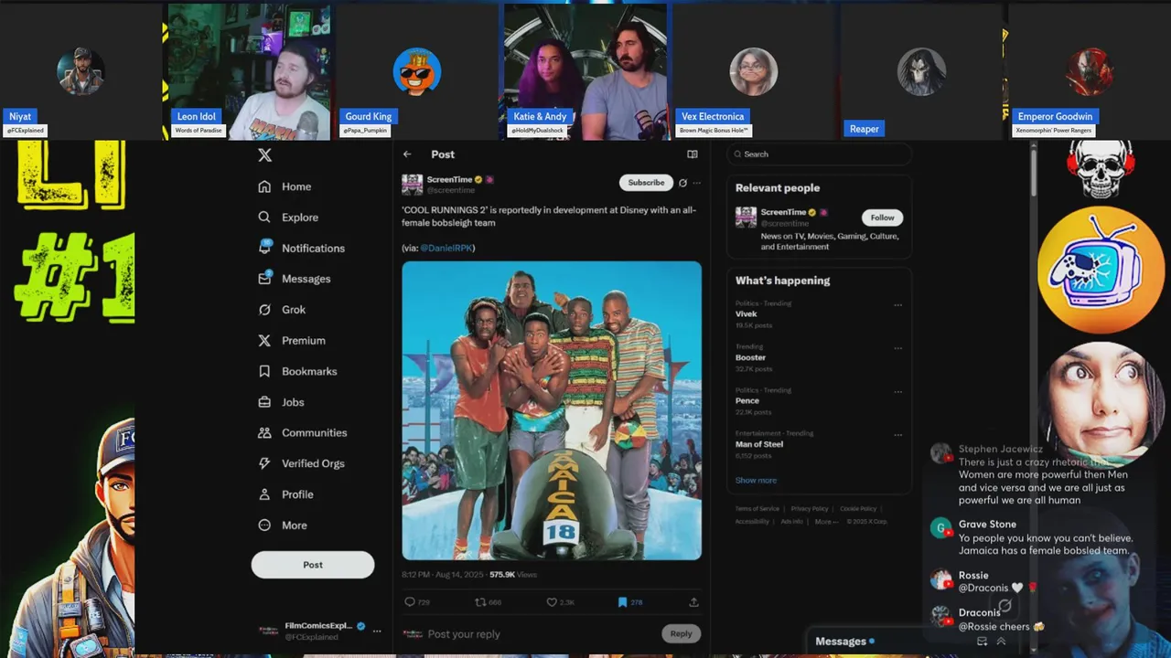The image size is (1171, 658).
Task: Click the Notifications bell icon
Action: click(264, 248)
